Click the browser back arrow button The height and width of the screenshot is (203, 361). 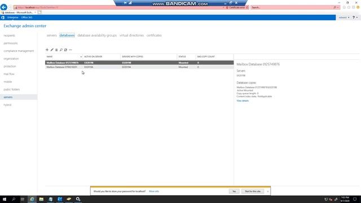point(4,7)
